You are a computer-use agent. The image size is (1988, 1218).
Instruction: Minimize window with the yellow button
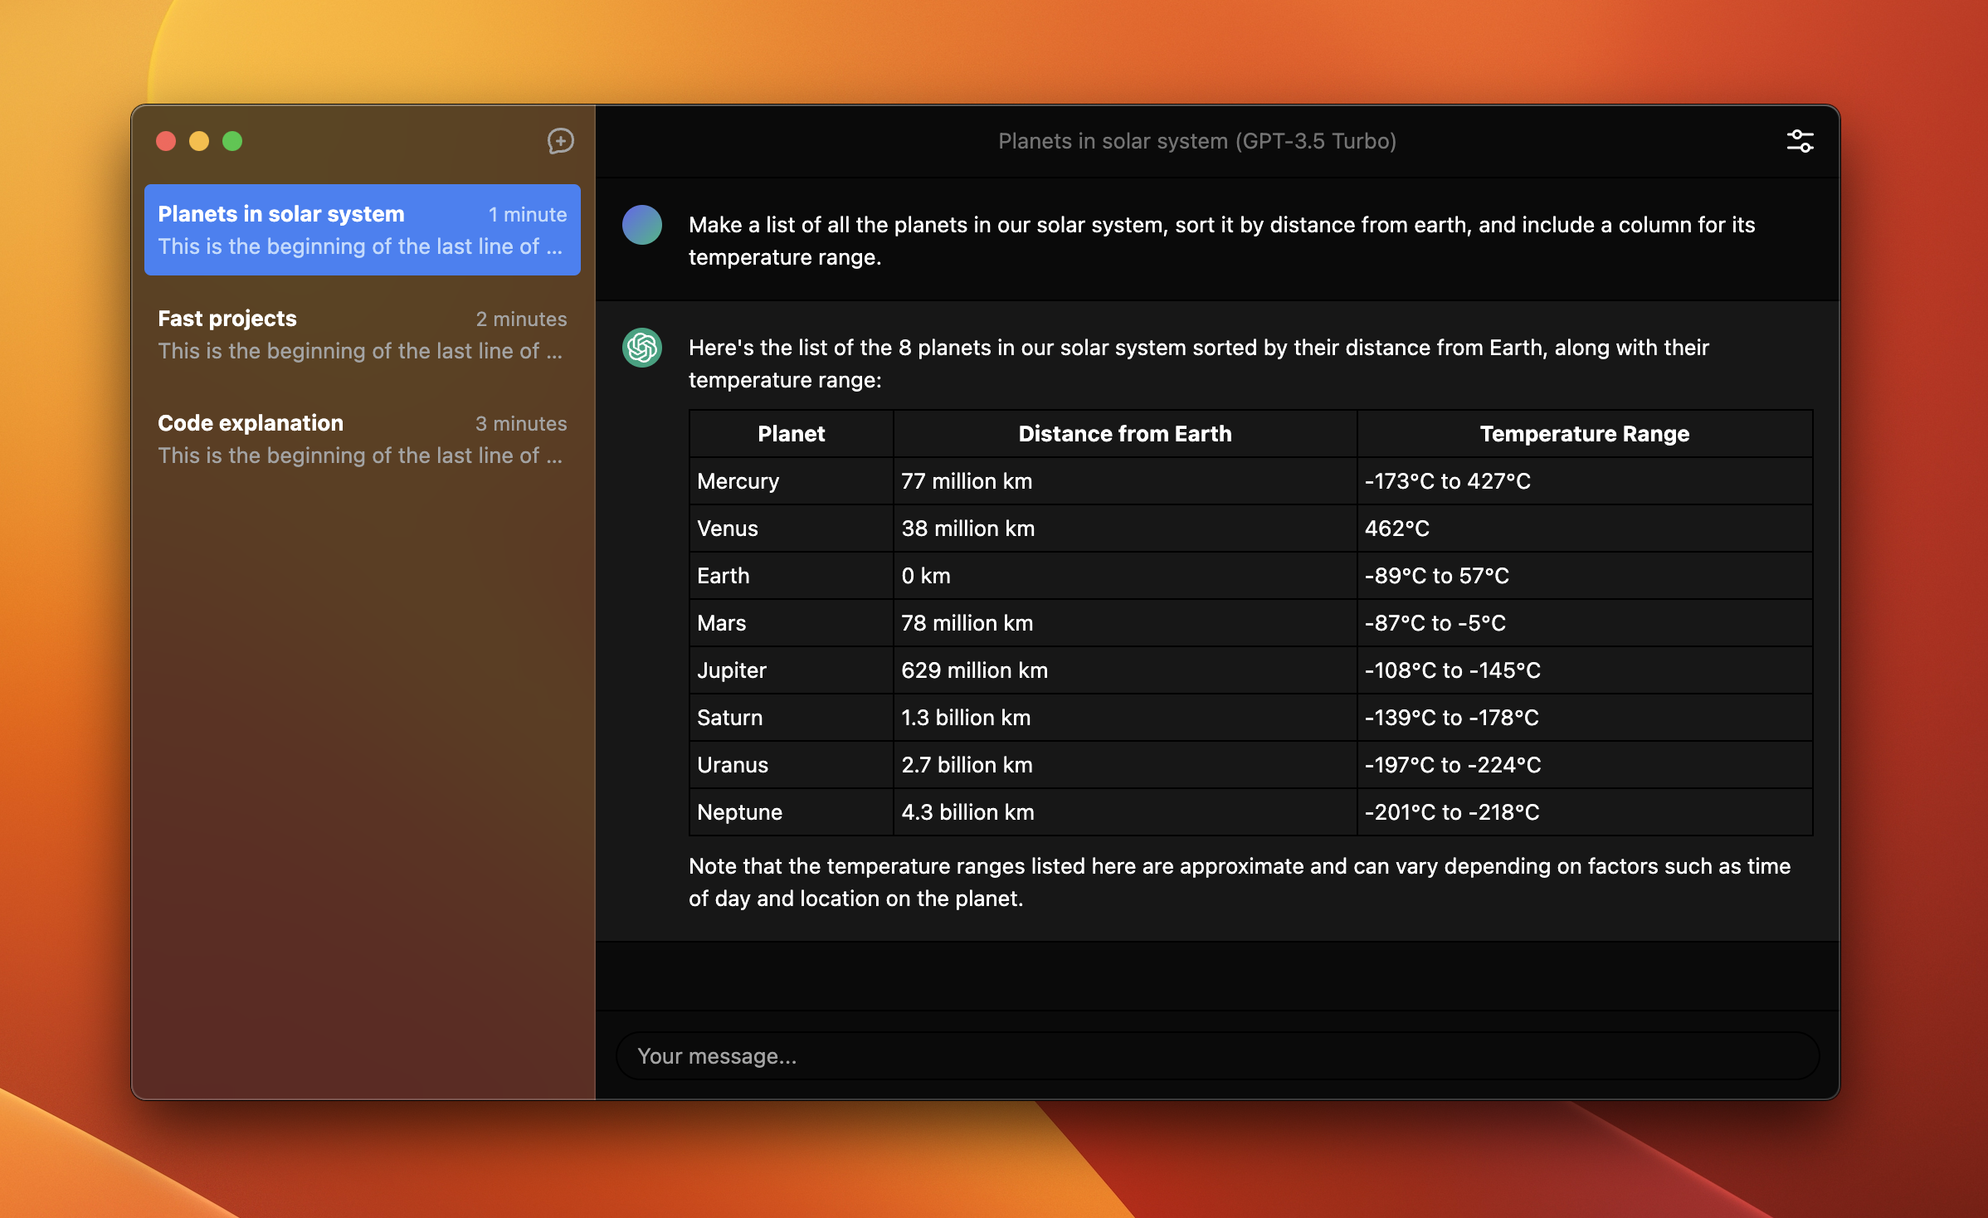coord(199,141)
